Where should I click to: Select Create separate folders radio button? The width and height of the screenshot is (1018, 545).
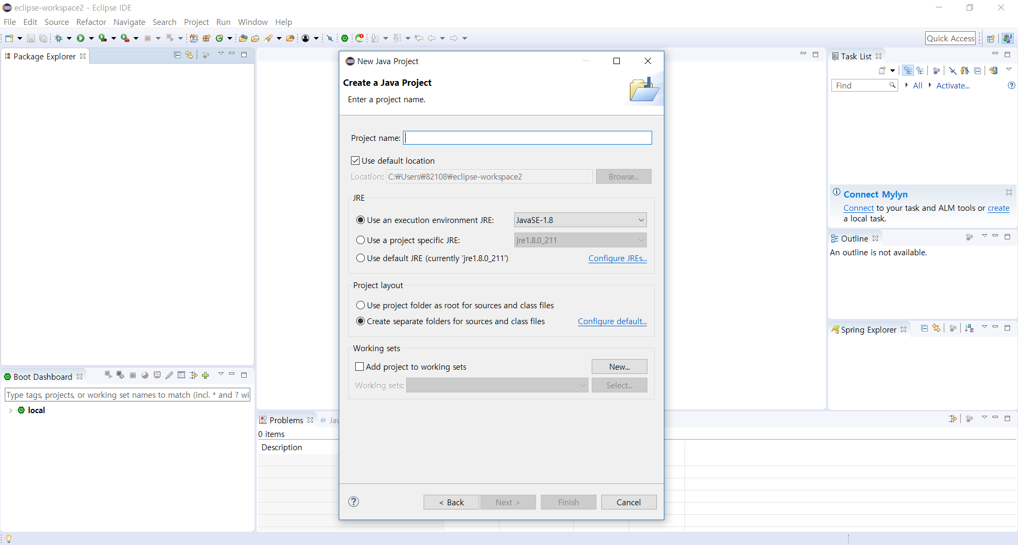[x=361, y=321]
